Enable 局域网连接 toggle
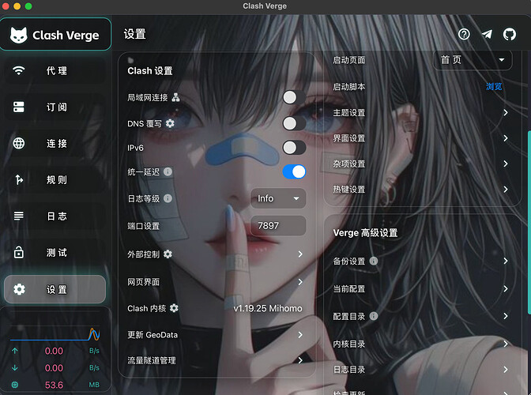This screenshot has width=531, height=395. (x=294, y=97)
